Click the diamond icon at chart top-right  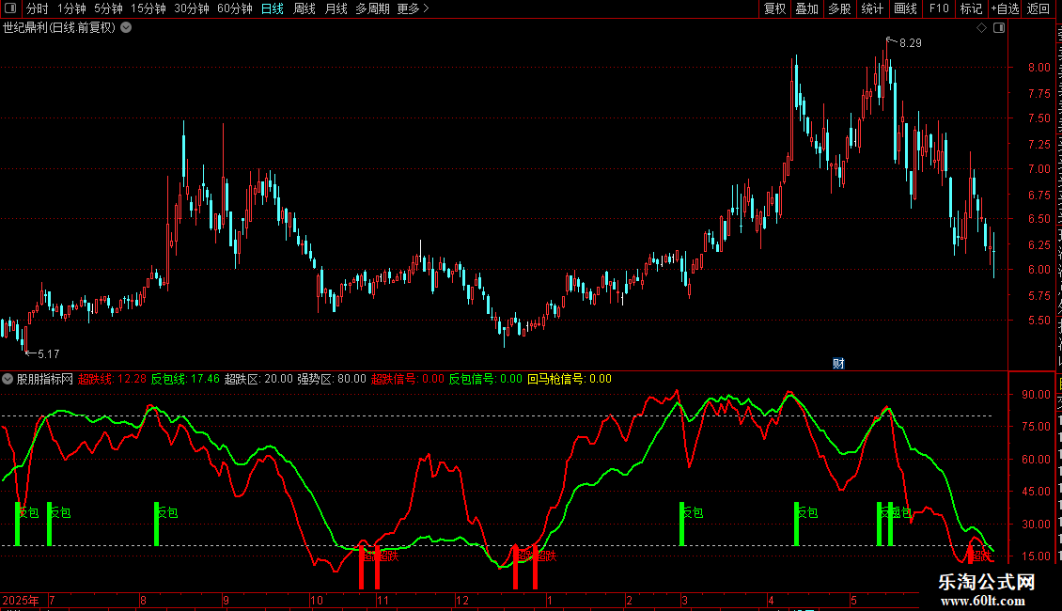[x=981, y=28]
